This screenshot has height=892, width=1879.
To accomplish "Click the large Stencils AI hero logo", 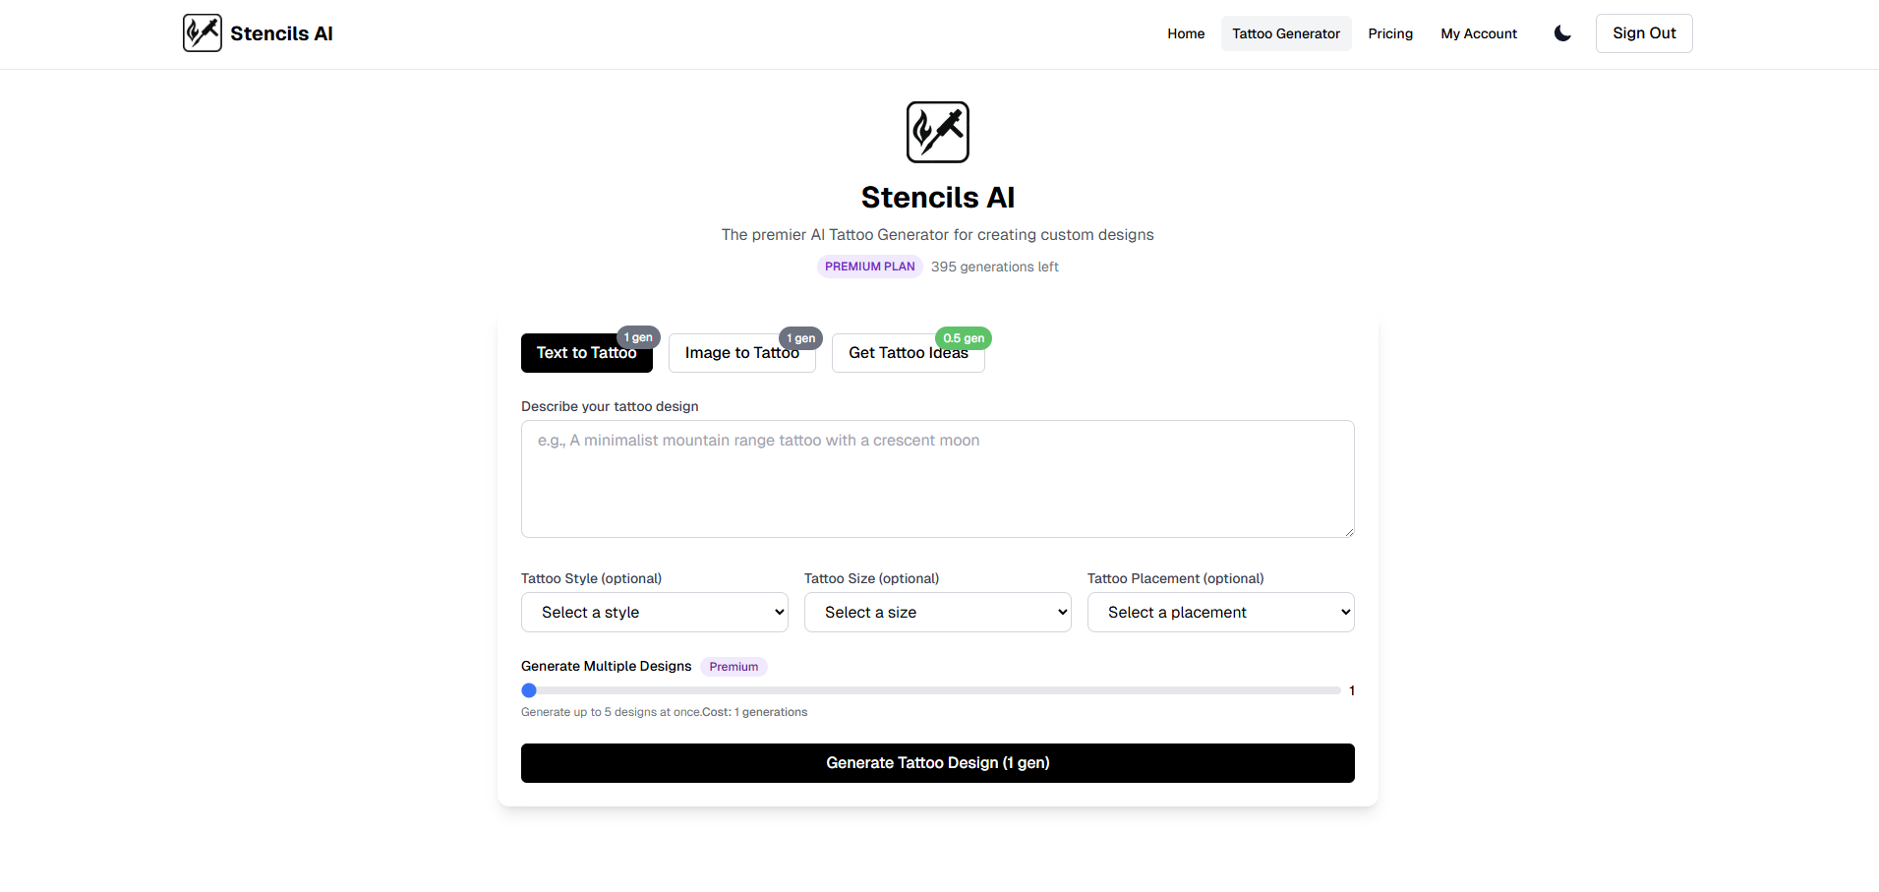I will click(937, 132).
